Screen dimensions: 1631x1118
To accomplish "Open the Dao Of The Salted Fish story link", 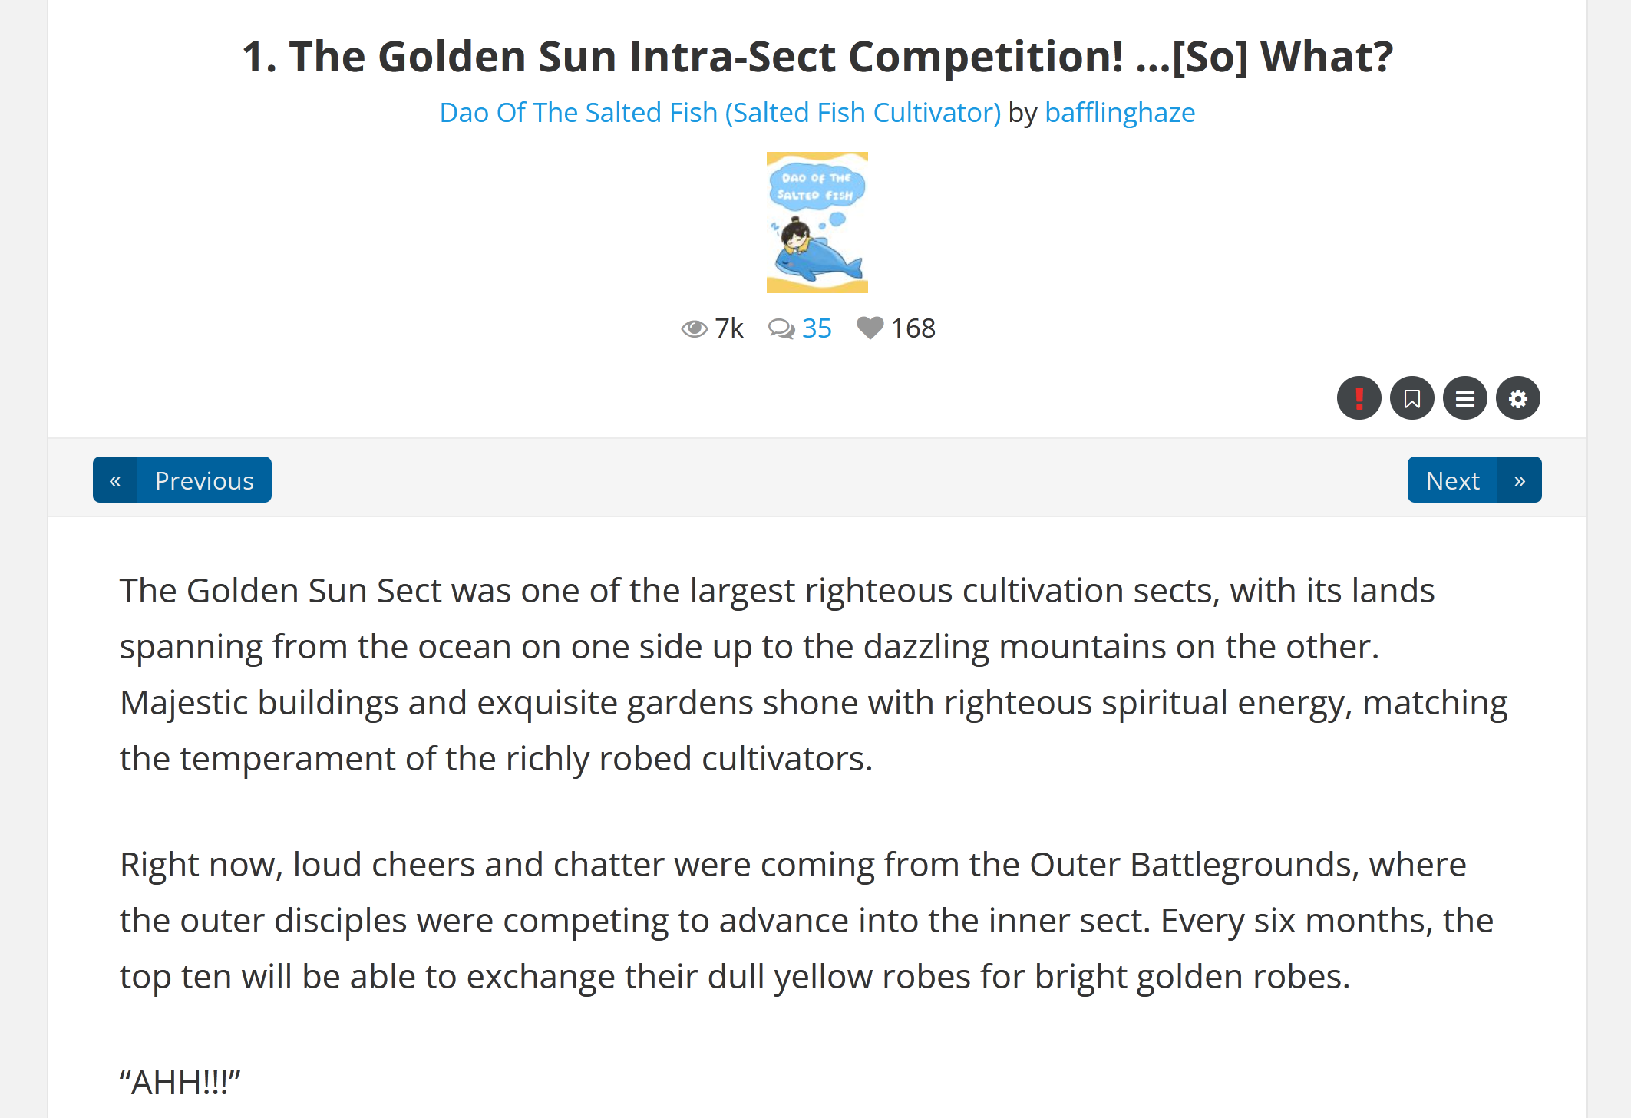I will 720,113.
